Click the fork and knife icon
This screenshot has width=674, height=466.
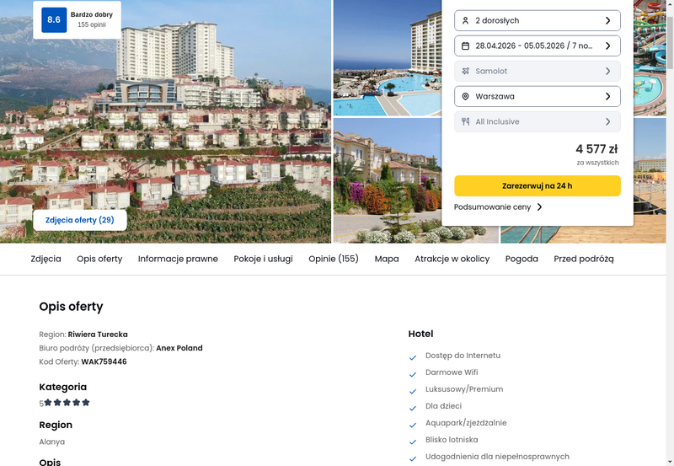coord(465,121)
